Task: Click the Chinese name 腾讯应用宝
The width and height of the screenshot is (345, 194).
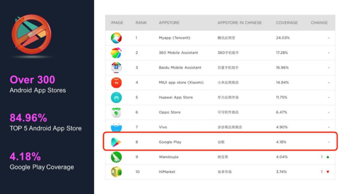Action: [226, 38]
